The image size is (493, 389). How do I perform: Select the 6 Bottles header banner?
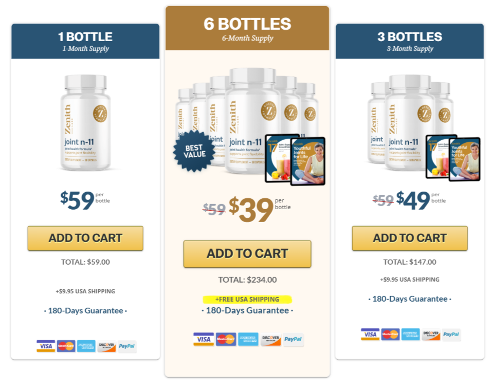(247, 28)
